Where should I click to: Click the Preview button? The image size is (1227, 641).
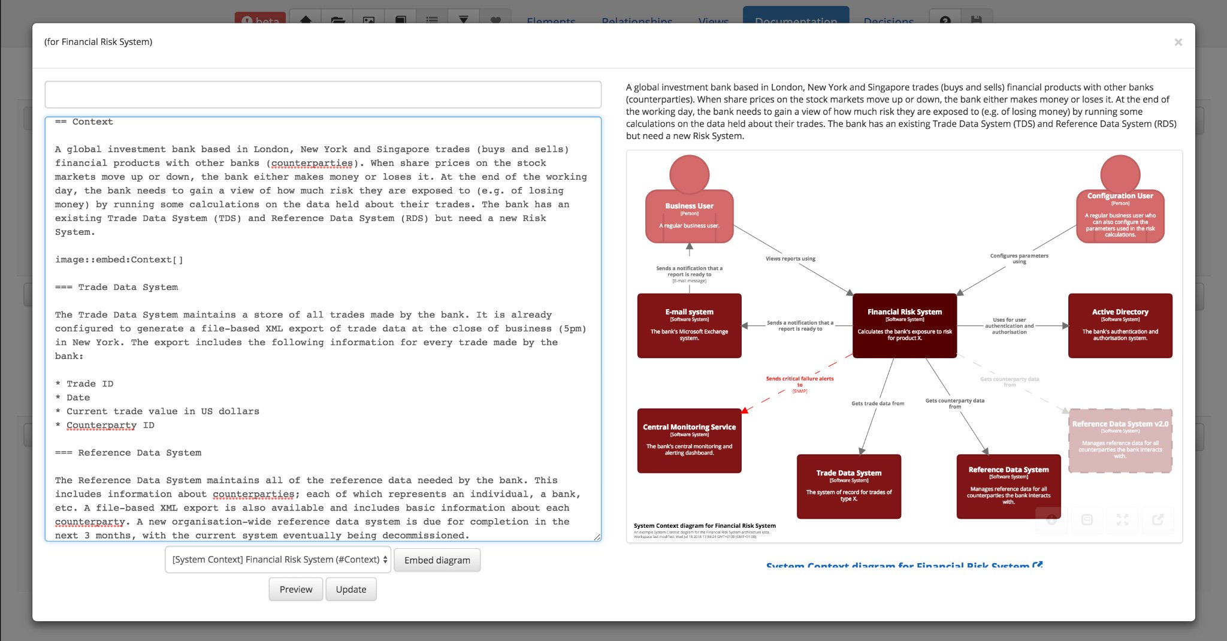(295, 589)
